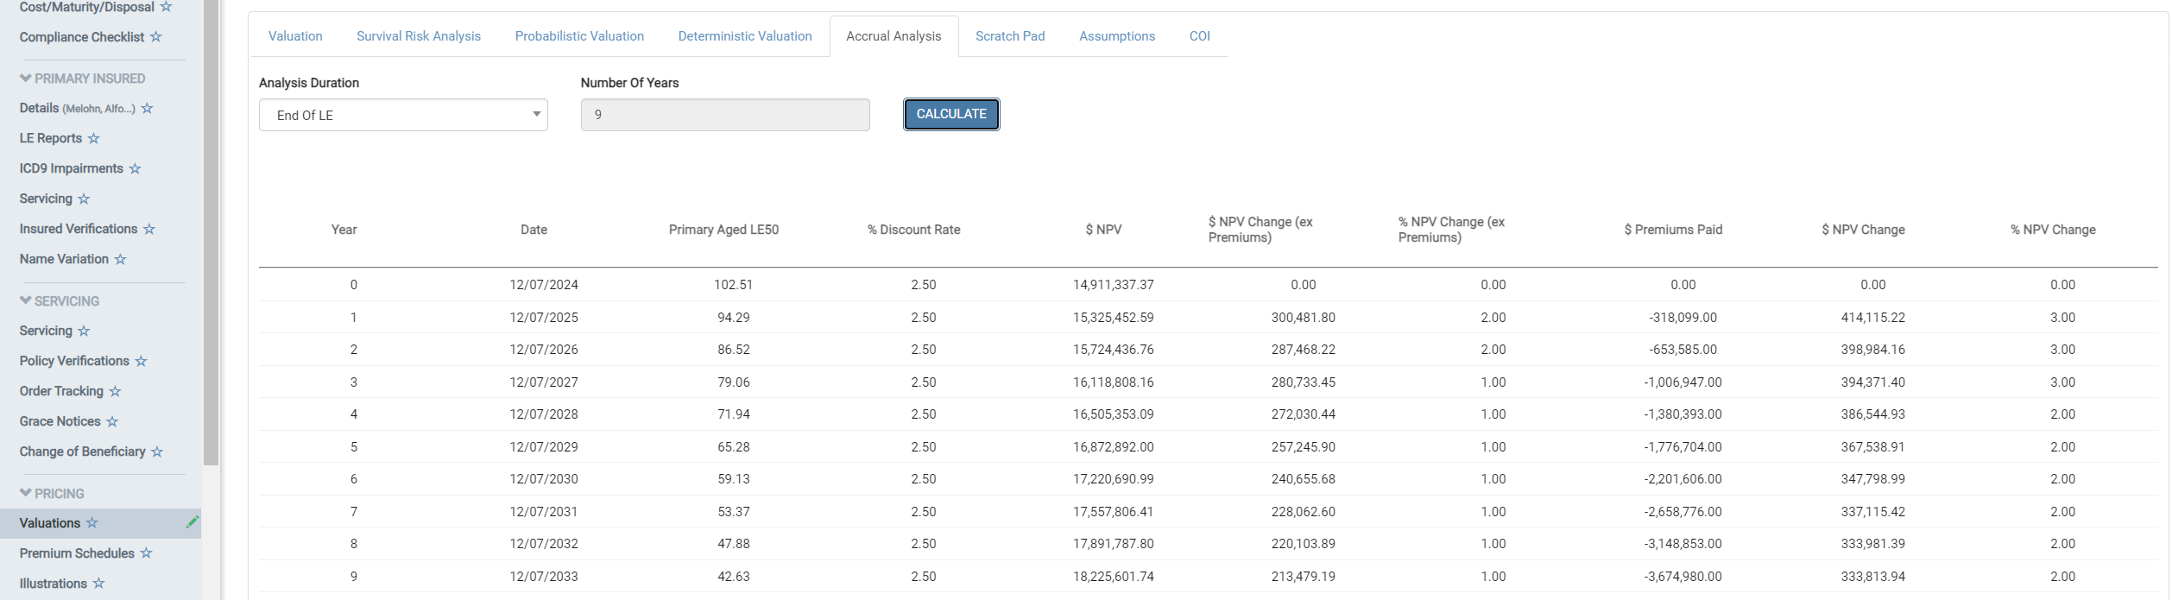Click the sidebar vertical scrollbar
The width and height of the screenshot is (2172, 600).
pos(211,259)
